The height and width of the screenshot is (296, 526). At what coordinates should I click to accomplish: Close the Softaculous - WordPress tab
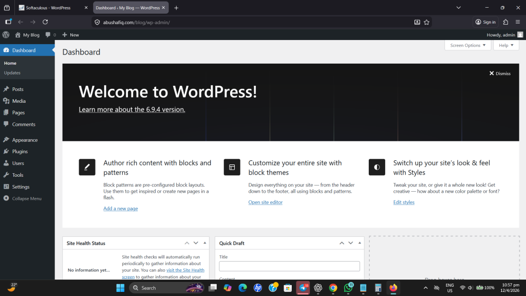point(86,7)
